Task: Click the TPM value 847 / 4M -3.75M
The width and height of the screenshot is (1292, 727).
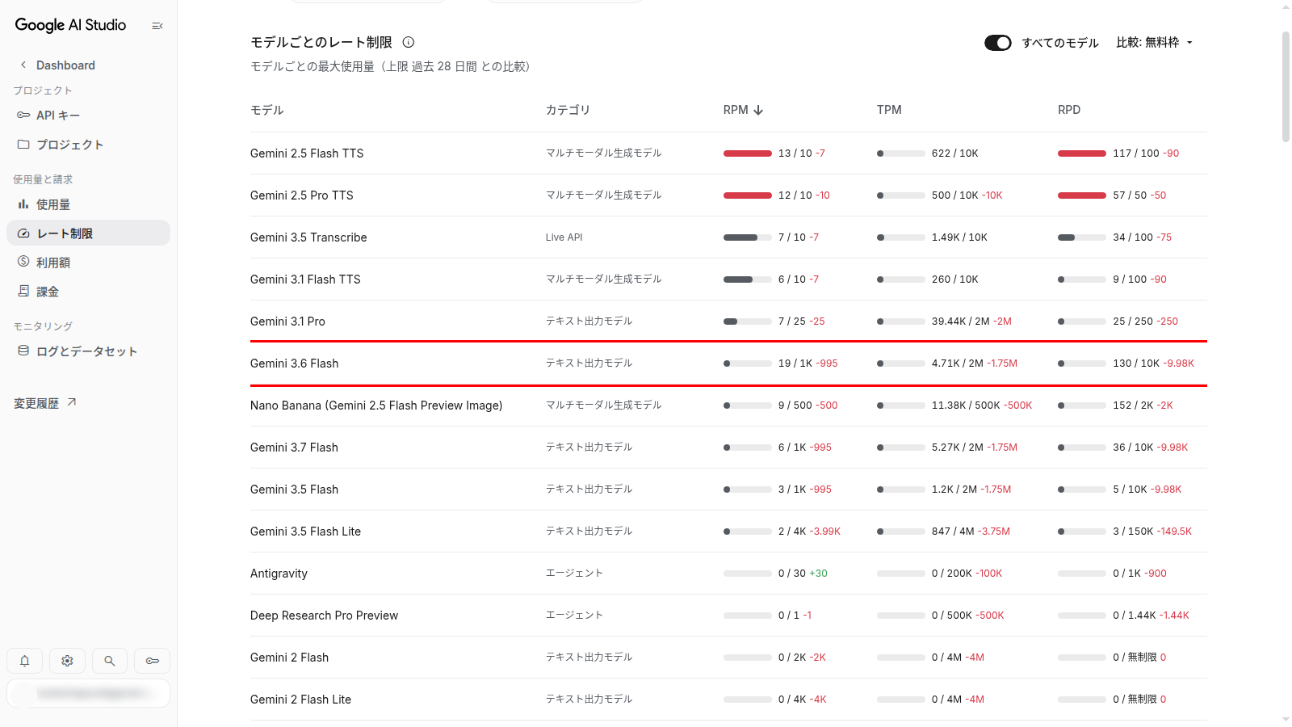Action: pos(971,532)
